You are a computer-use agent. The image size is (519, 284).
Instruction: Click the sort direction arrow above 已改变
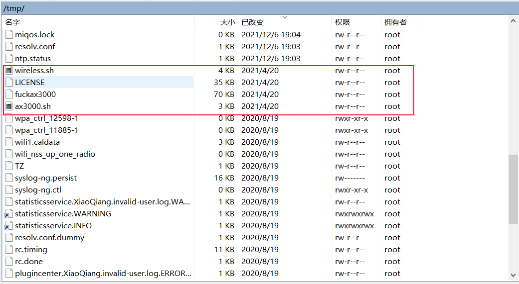click(x=285, y=17)
